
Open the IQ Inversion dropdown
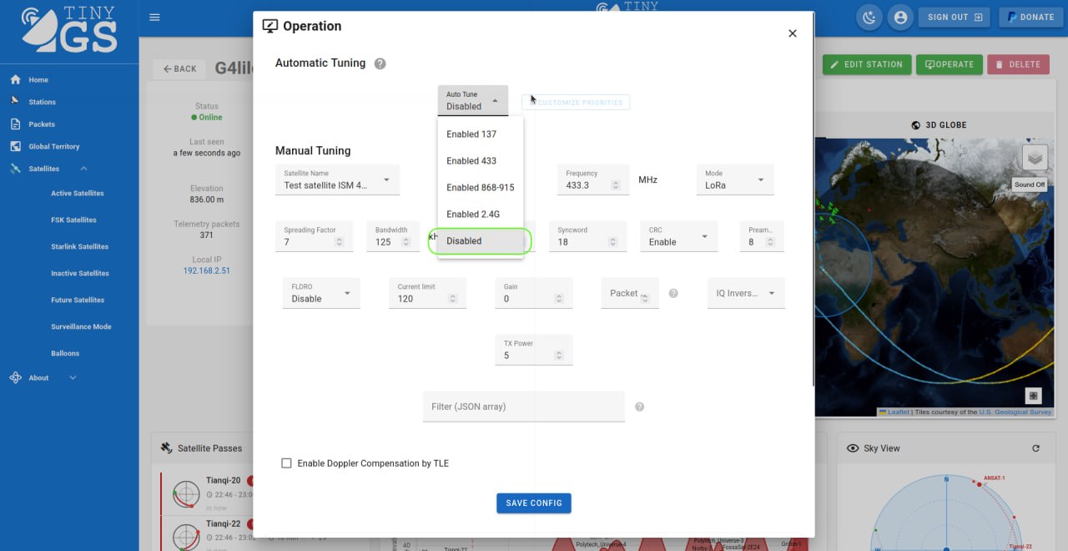click(746, 293)
